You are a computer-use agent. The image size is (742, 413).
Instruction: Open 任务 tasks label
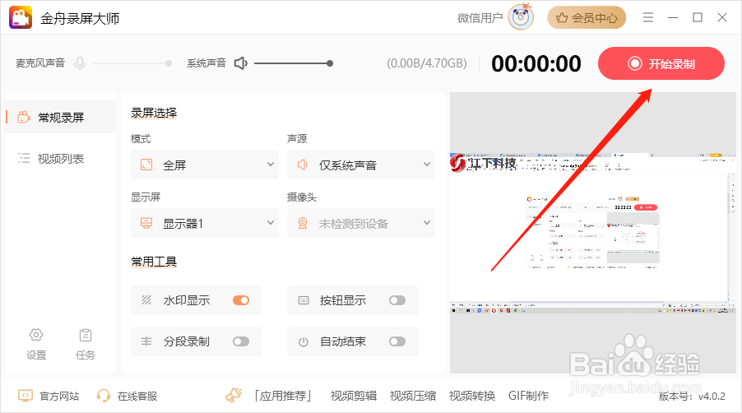pyautogui.click(x=86, y=355)
